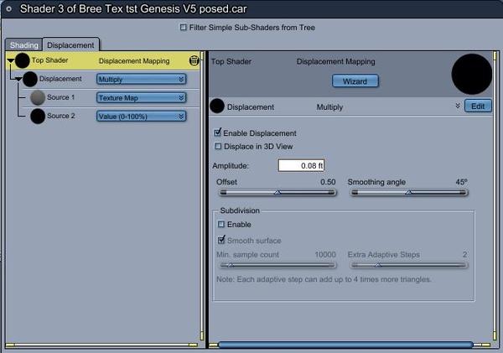Toggle the Smooth surface checkbox
Screen dimensions: 503x353
(221, 240)
